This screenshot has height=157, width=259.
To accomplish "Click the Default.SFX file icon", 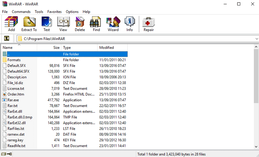I will (x=5, y=65).
